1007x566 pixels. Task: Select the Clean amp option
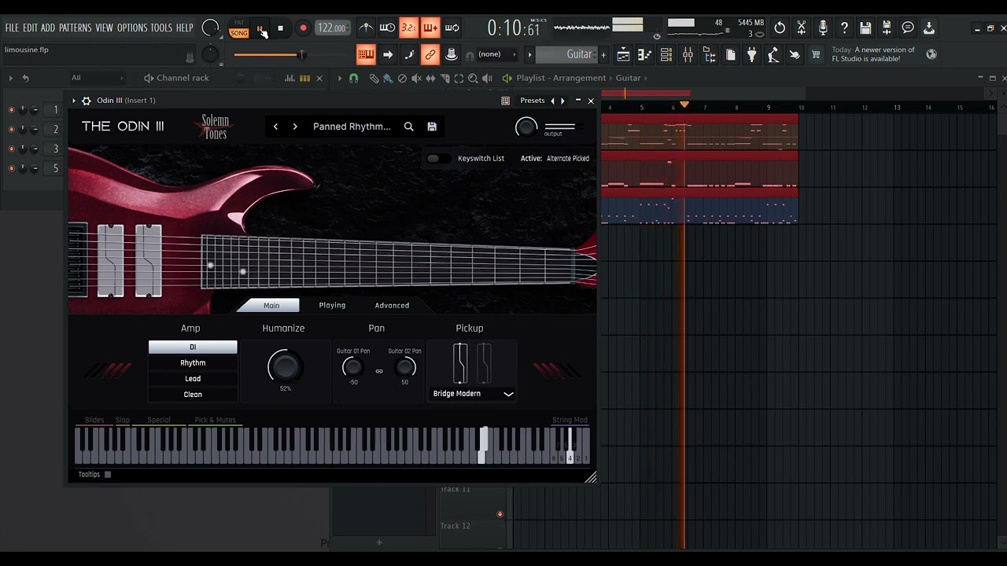pos(193,395)
